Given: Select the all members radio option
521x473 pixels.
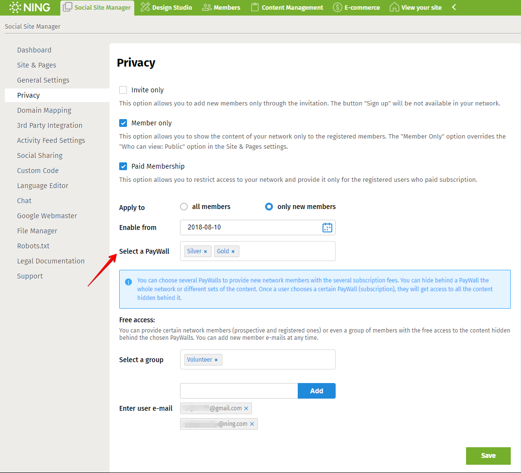Looking at the screenshot, I should (x=184, y=207).
